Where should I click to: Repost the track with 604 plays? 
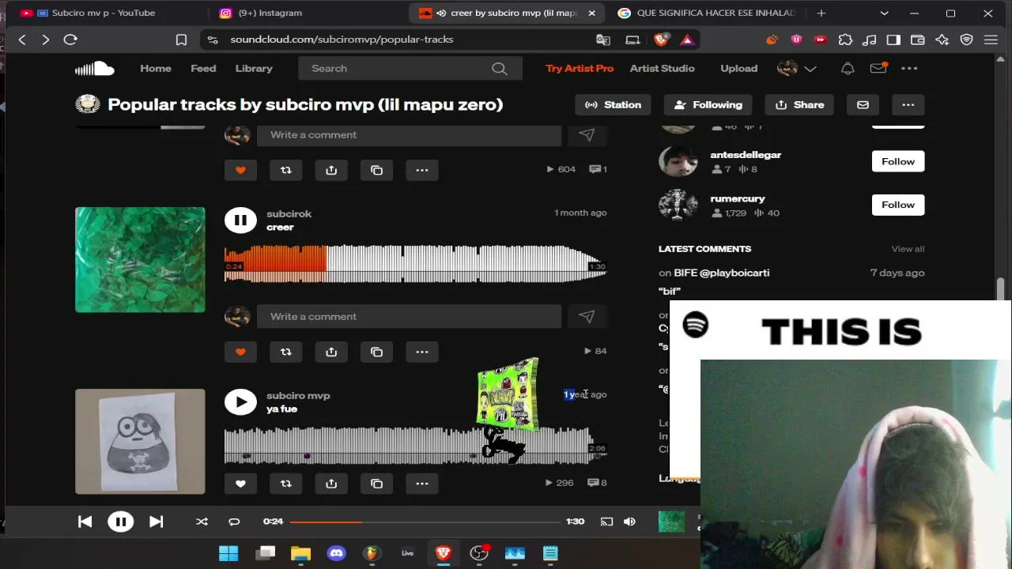pos(286,170)
